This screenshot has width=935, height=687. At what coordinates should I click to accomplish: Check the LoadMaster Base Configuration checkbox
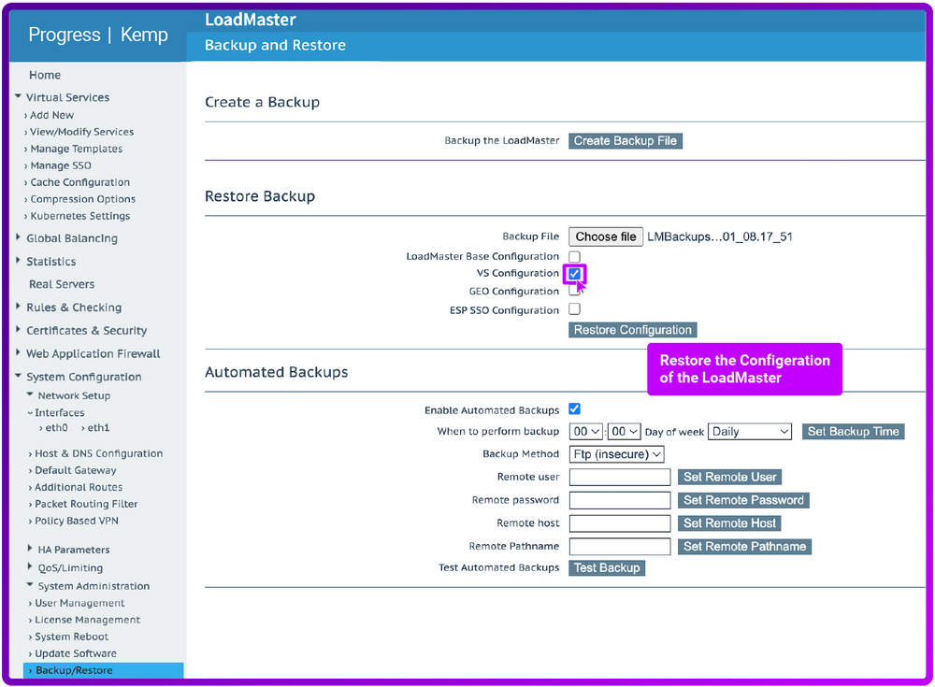click(x=573, y=255)
